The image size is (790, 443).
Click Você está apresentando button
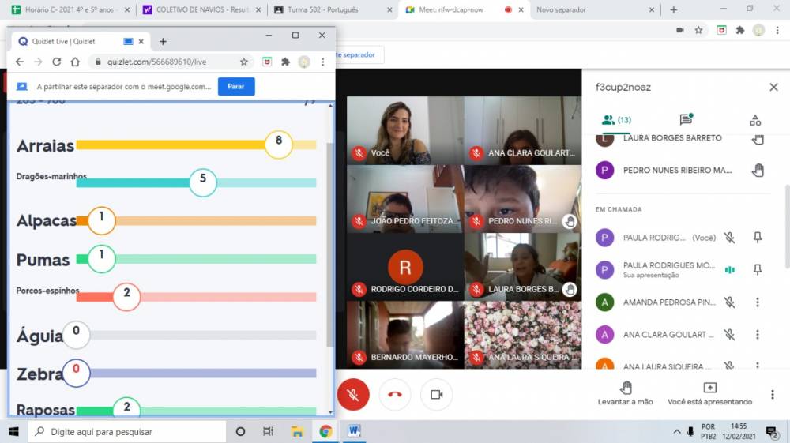(709, 392)
